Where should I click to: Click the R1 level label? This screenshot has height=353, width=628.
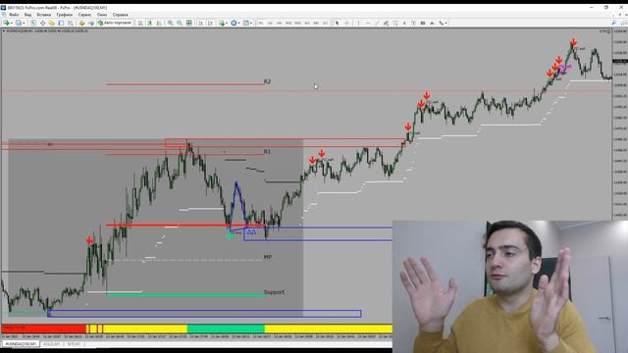click(x=267, y=152)
